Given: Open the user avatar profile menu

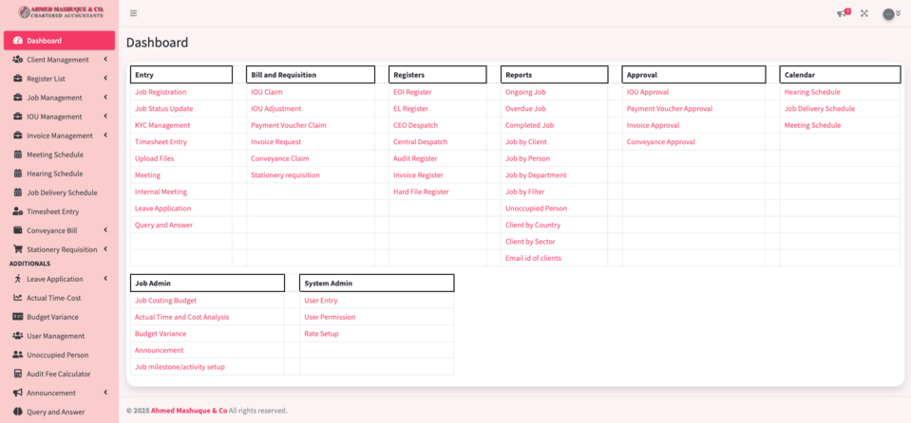Looking at the screenshot, I should pyautogui.click(x=891, y=14).
